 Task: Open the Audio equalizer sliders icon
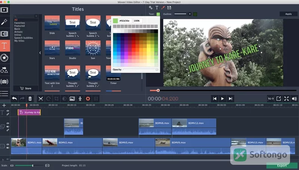(x=96, y=98)
